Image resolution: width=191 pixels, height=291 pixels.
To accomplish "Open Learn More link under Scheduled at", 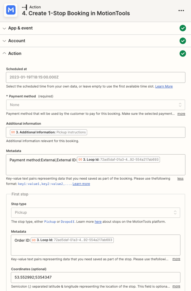I will (x=164, y=86).
